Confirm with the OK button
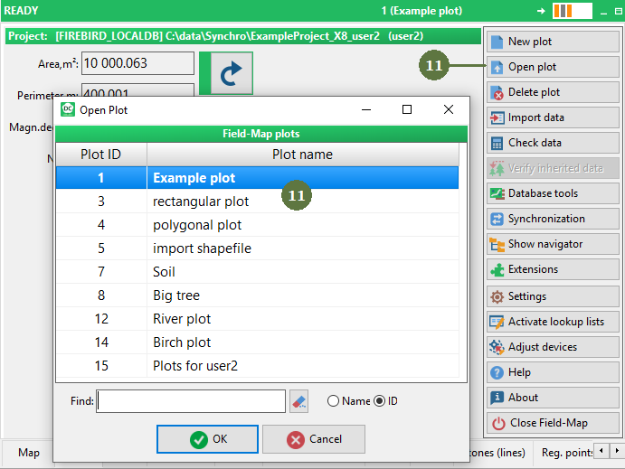The width and height of the screenshot is (625, 469). coord(207,439)
